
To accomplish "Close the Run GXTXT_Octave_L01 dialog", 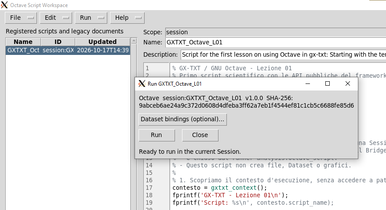I will [x=348, y=83].
